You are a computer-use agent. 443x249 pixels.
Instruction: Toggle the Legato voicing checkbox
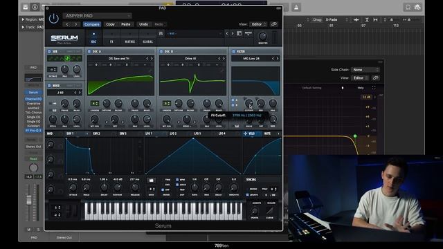coord(248,195)
